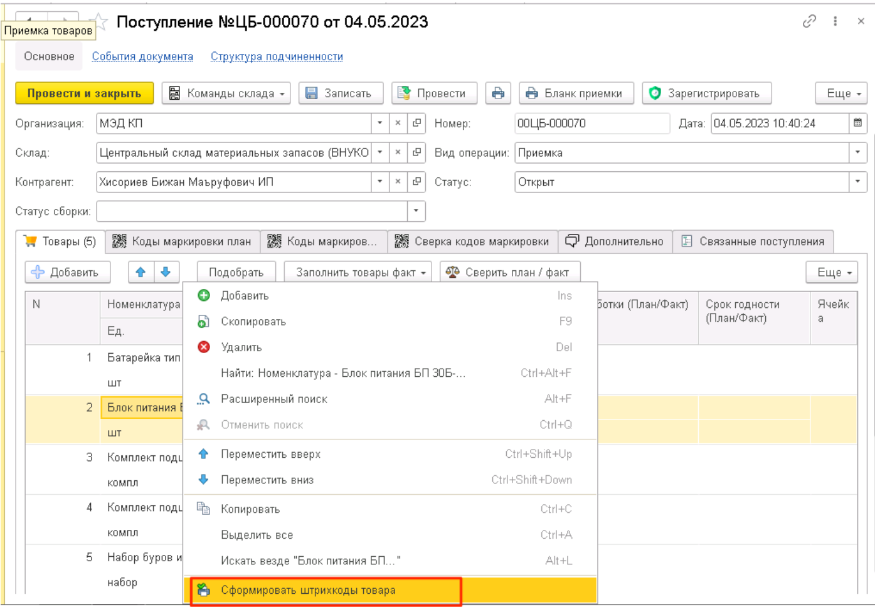Click Провести и закрыть button

(x=85, y=93)
